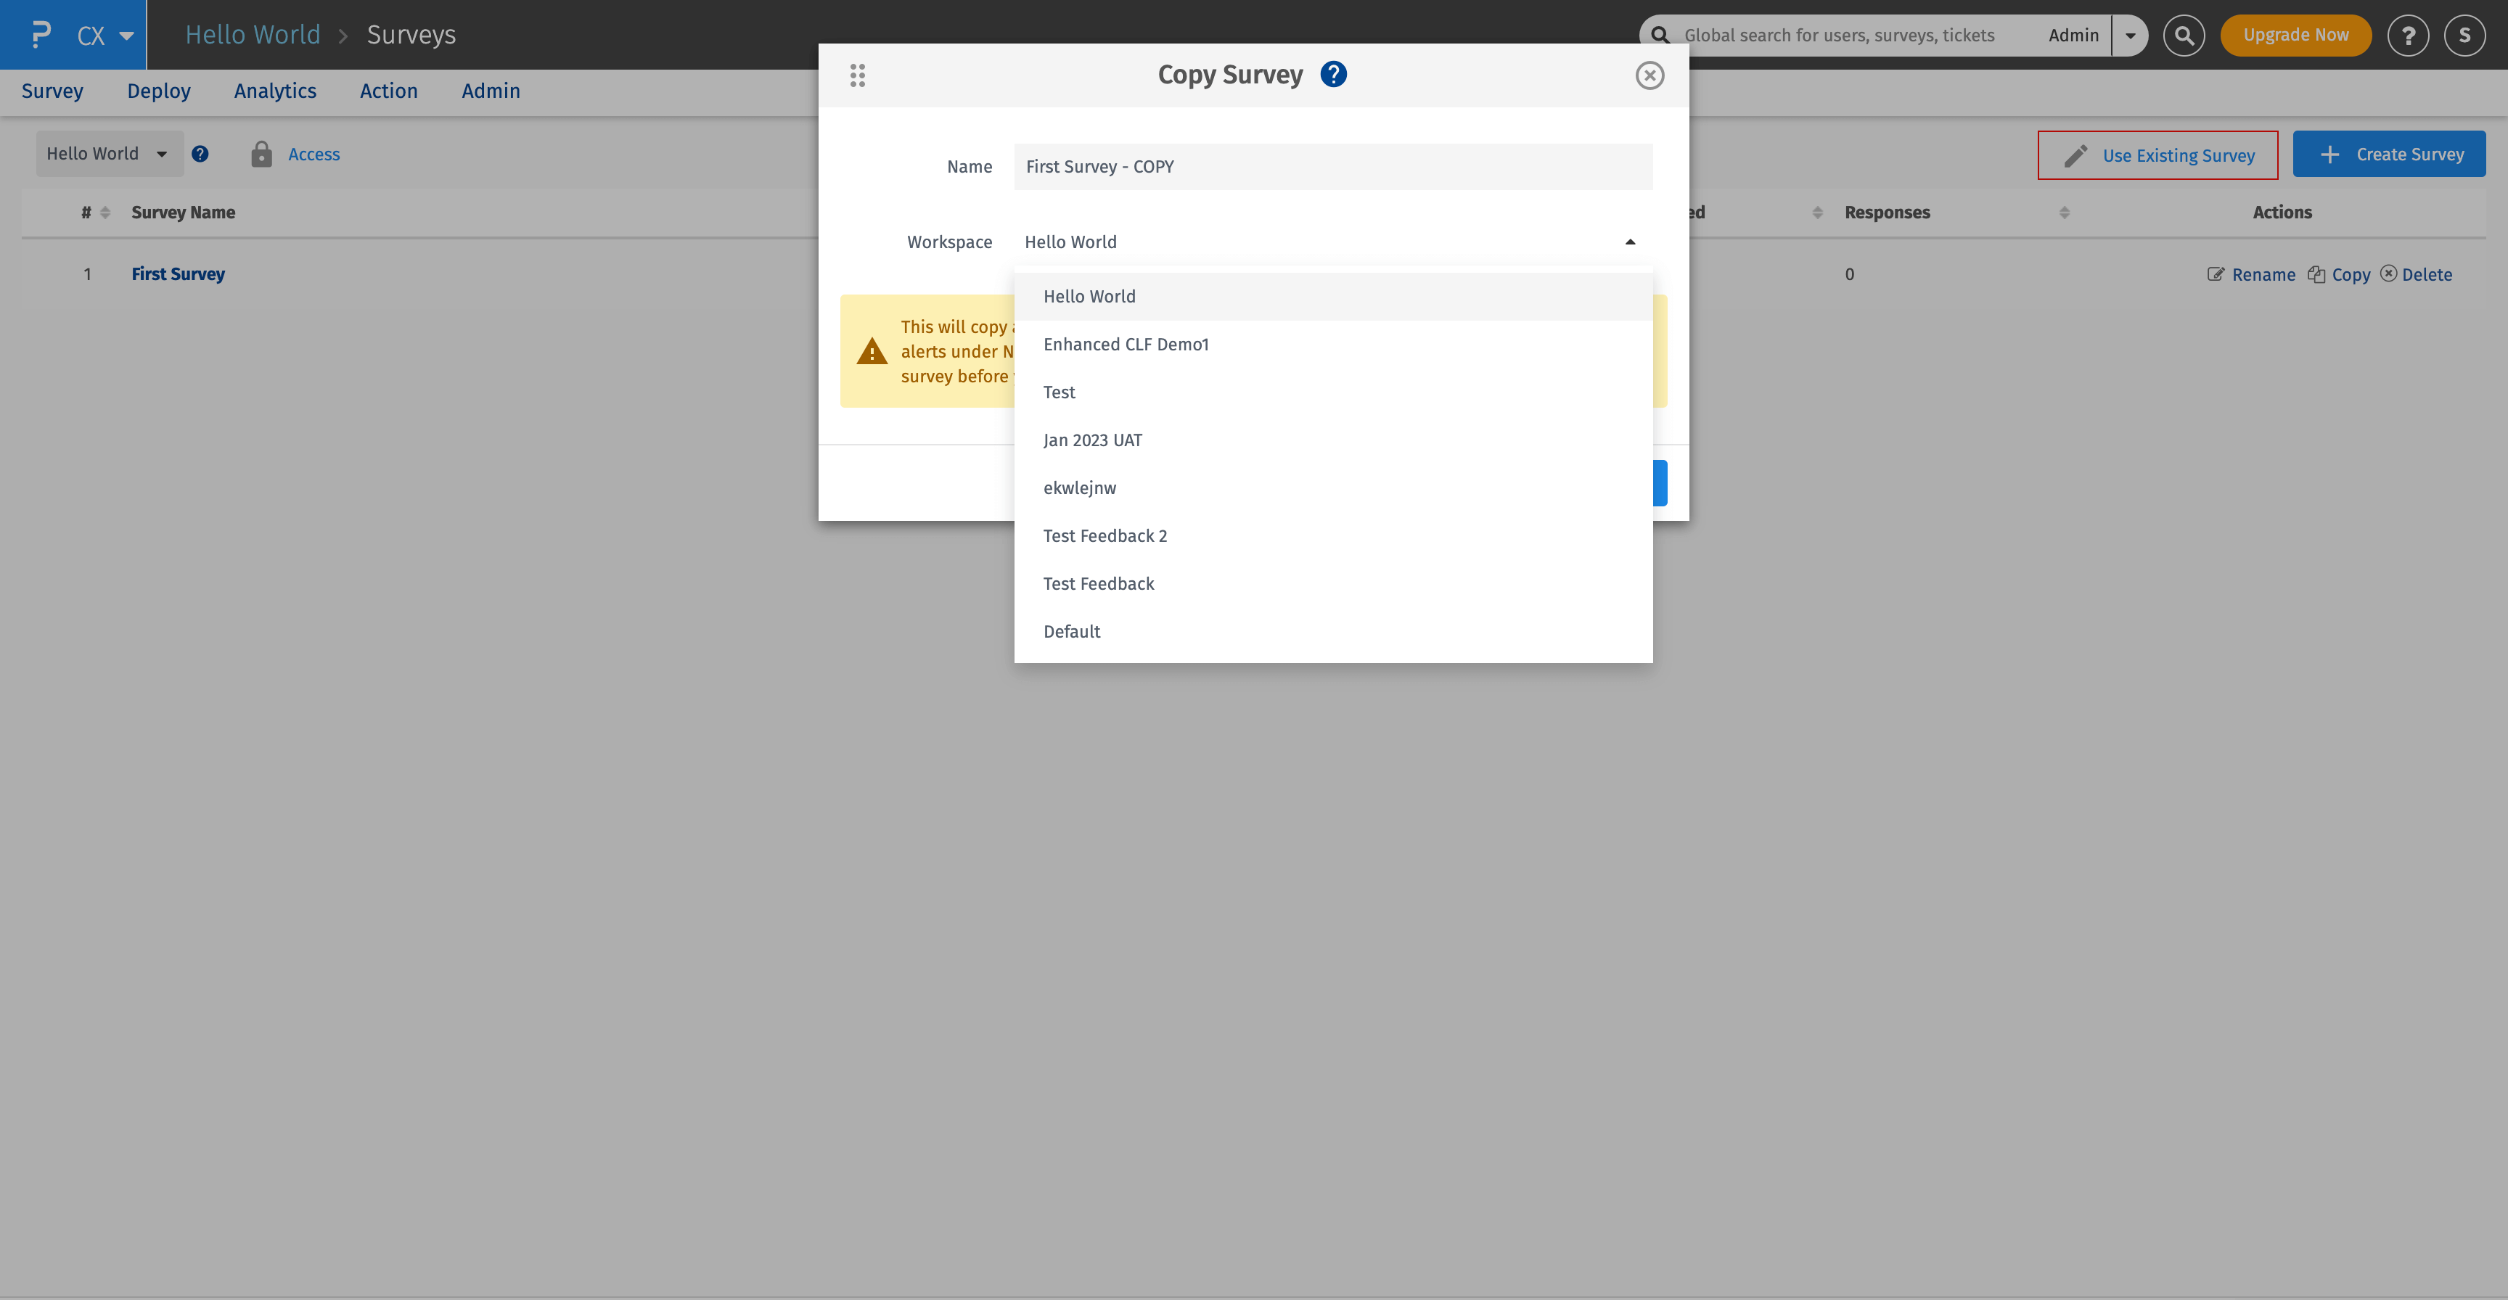Image resolution: width=2508 pixels, height=1300 pixels.
Task: Open global search with the magnifier icon
Action: point(2184,34)
